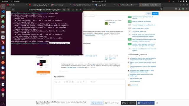Screen dimensions: 189x106
Task: Open the Activities overview
Action: 5,1
